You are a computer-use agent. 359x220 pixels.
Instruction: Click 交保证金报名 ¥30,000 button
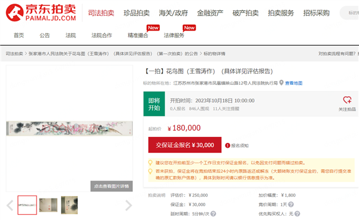point(185,145)
